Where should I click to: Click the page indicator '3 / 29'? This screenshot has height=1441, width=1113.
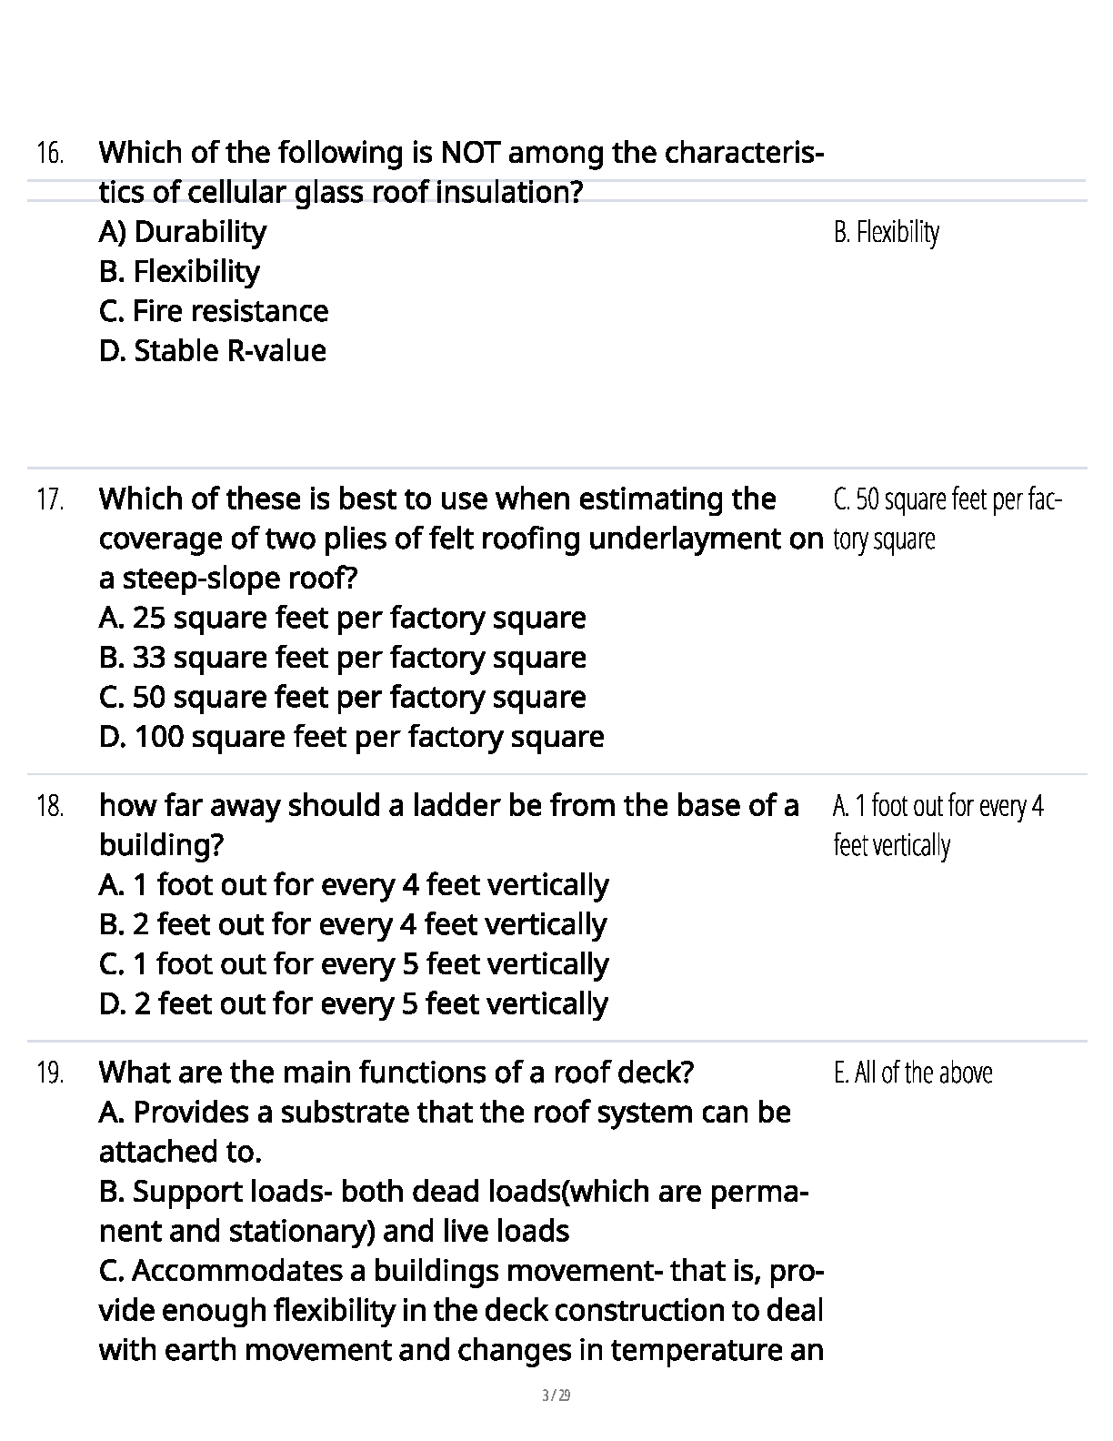(x=556, y=1396)
